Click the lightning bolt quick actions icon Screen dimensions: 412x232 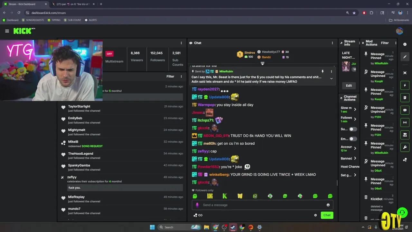pyautogui.click(x=405, y=85)
